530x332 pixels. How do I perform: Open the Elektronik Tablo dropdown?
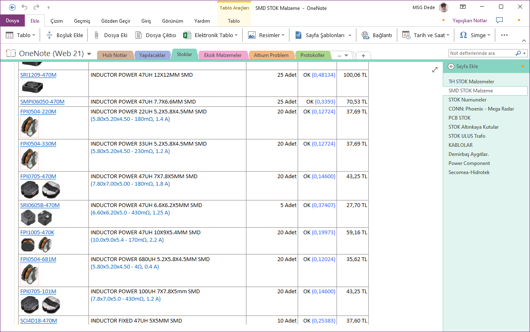211,35
